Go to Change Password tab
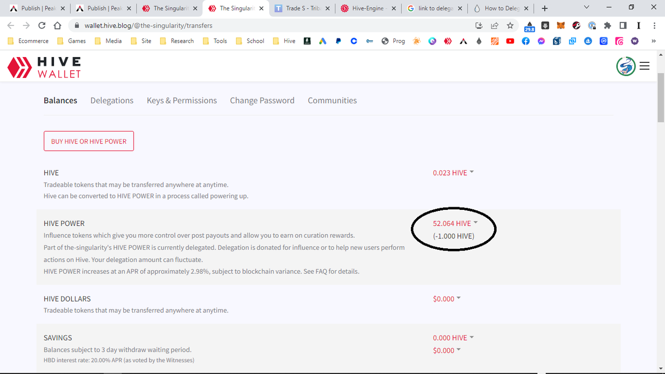The width and height of the screenshot is (665, 374). click(x=262, y=100)
